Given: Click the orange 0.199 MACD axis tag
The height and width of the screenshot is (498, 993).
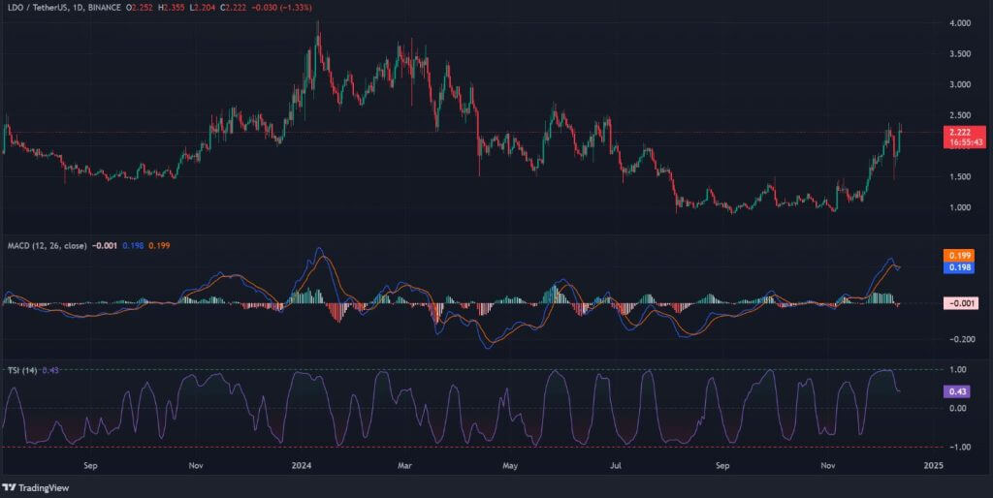Looking at the screenshot, I should [959, 256].
